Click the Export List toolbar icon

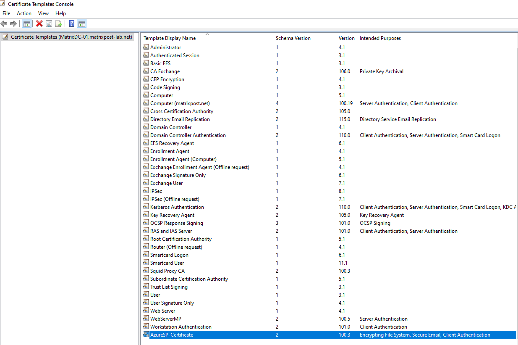click(59, 24)
